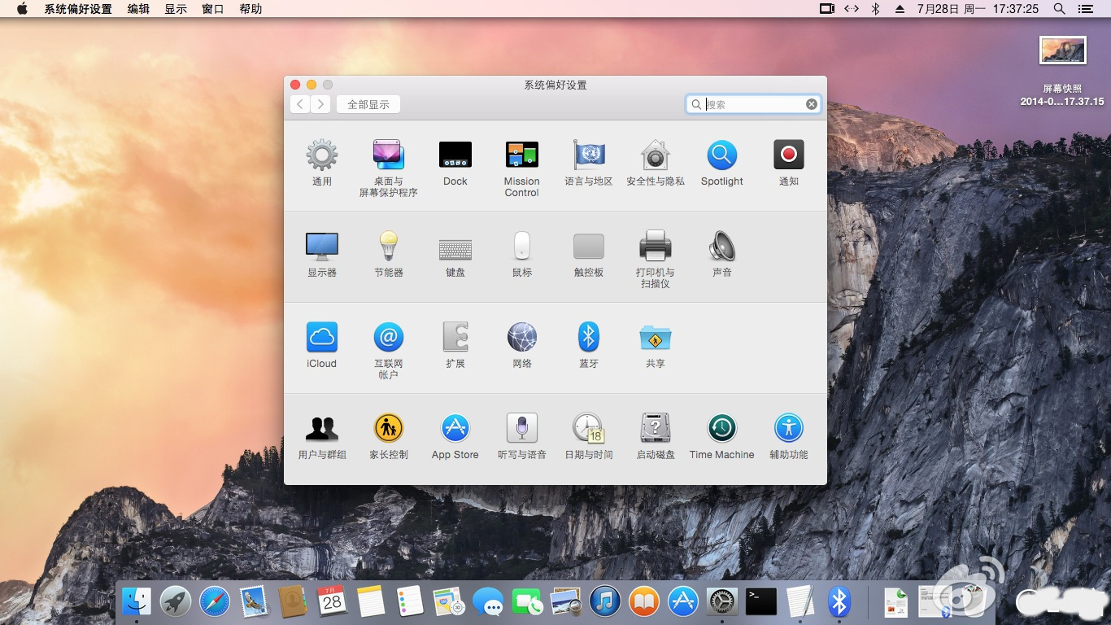
Task: Open Reminders from the Dock
Action: pos(410,602)
